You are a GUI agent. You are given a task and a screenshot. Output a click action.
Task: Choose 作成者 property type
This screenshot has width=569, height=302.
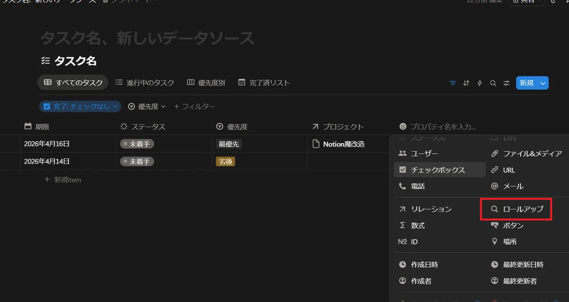point(440,281)
